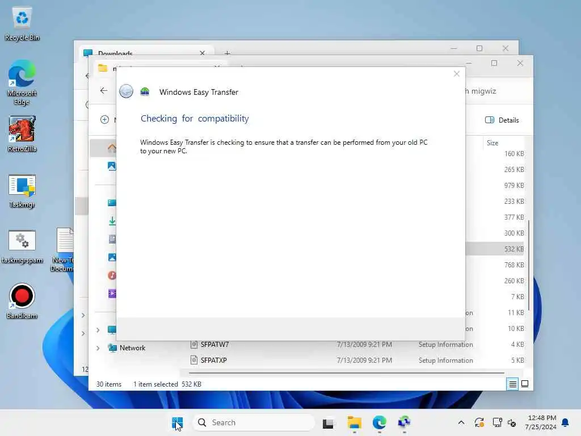Sort files by the Size column
Screen dimensions: 581x436
[492, 142]
